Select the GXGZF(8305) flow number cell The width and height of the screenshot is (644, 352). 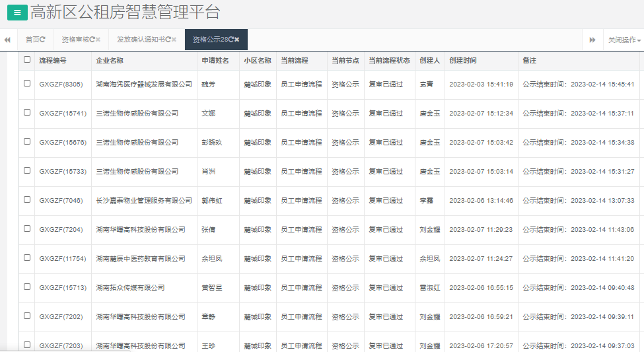pyautogui.click(x=61, y=84)
